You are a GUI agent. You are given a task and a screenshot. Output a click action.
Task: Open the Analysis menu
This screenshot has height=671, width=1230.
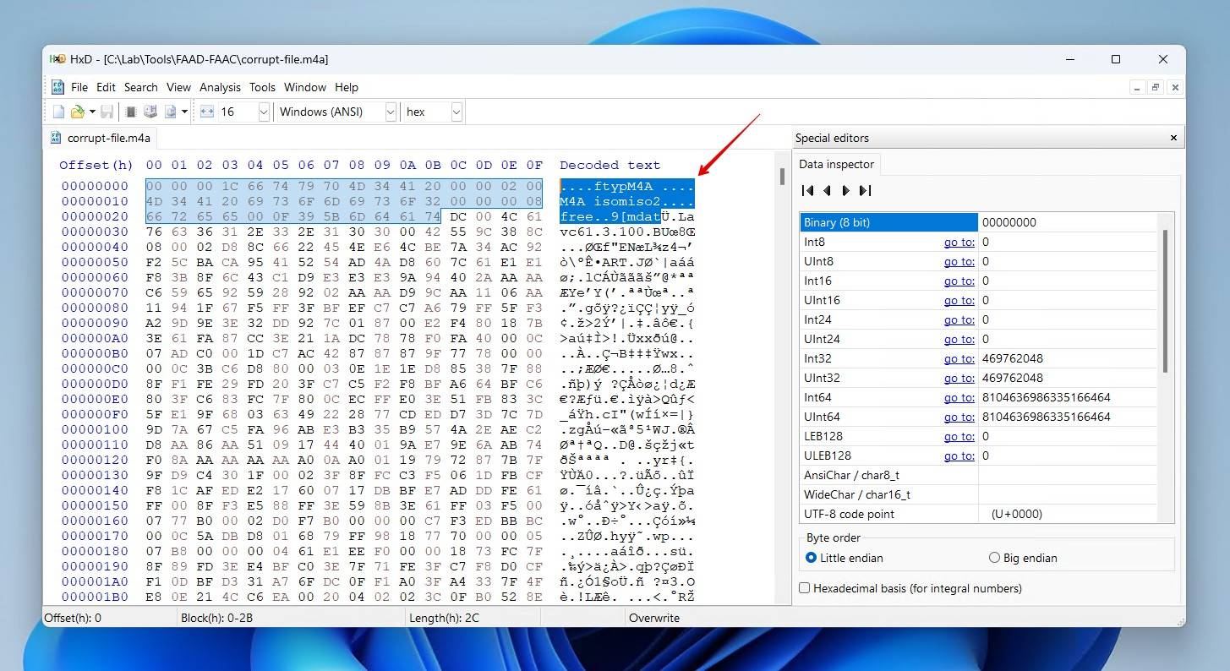(x=220, y=87)
